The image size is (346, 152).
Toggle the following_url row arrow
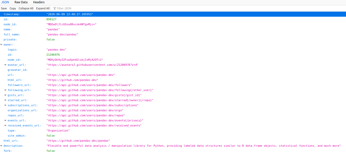tap(5, 90)
